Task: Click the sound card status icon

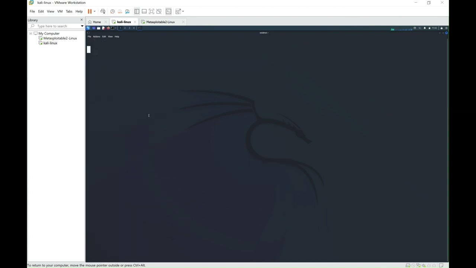Action: [424, 265]
